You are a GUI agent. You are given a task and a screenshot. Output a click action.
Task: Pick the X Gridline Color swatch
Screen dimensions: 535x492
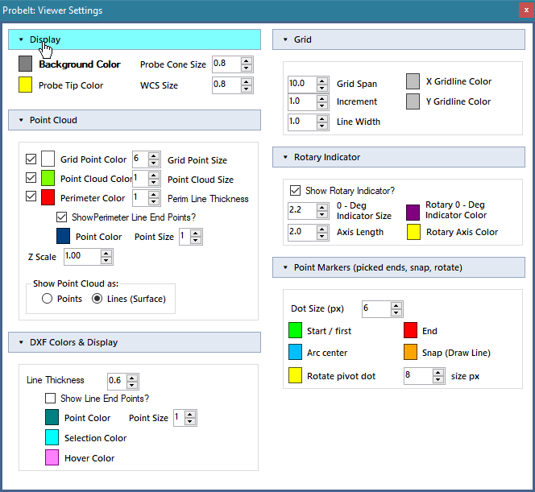pos(413,81)
